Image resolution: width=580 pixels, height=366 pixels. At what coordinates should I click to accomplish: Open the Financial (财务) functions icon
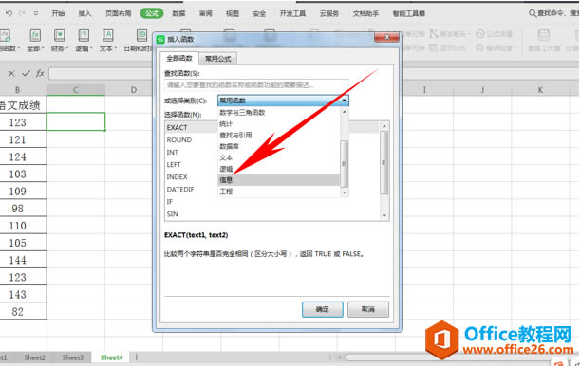[x=59, y=35]
